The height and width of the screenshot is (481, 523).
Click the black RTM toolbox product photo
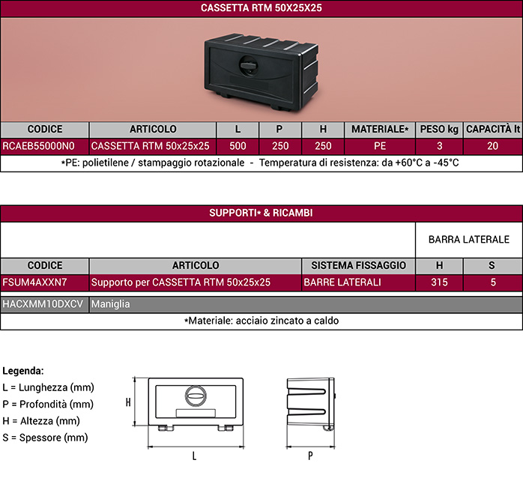(261, 71)
